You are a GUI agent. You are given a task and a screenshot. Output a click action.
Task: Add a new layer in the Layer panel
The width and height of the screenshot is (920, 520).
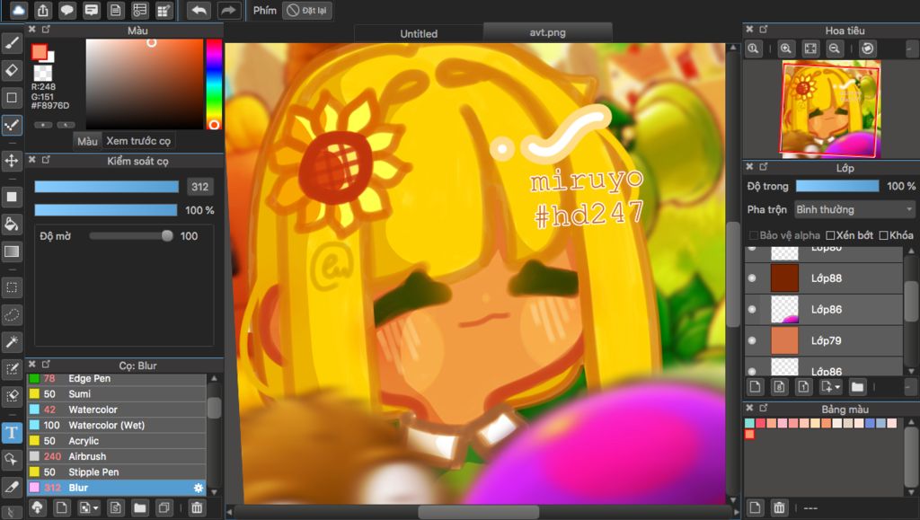pos(755,387)
